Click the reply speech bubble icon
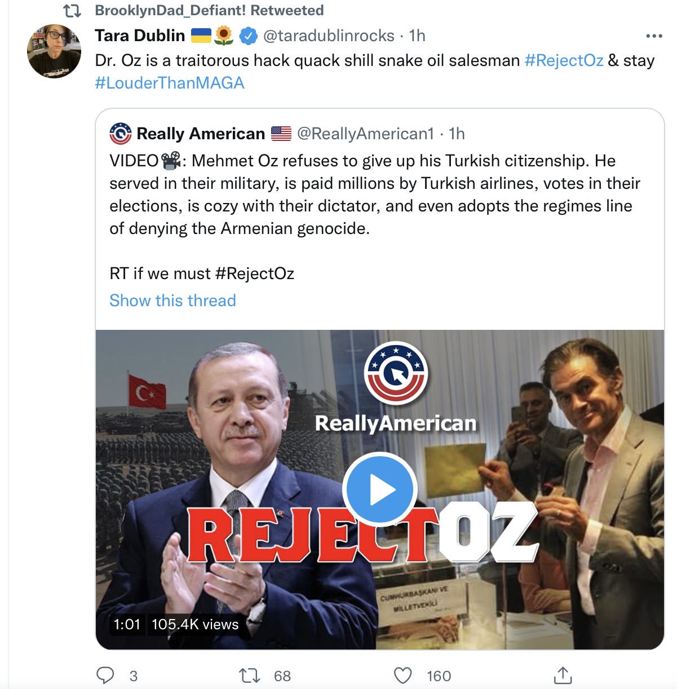 [x=105, y=675]
